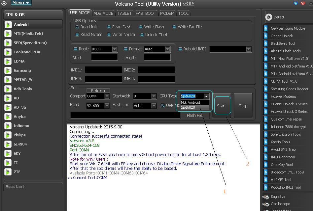Click the Infineon play icon
The width and height of the screenshot is (313, 211).
pyautogui.click(x=8, y=126)
